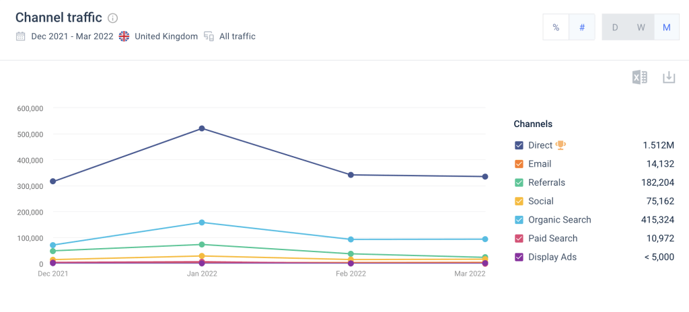Select monthly (M) granularity
Screen dimensions: 689x312
click(x=667, y=28)
